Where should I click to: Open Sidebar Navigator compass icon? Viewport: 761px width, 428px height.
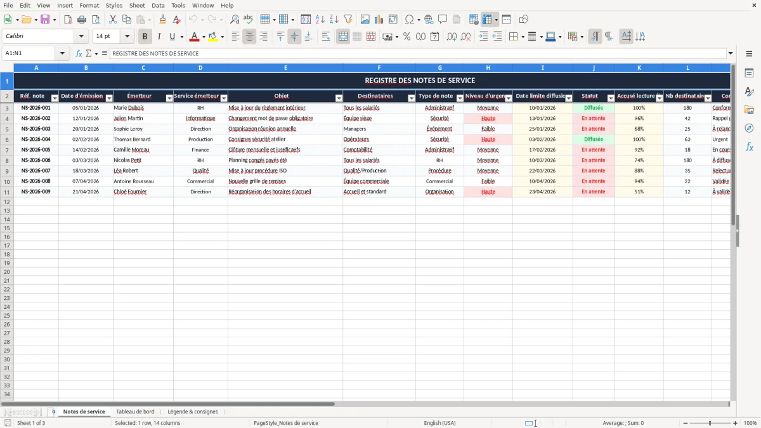click(749, 128)
